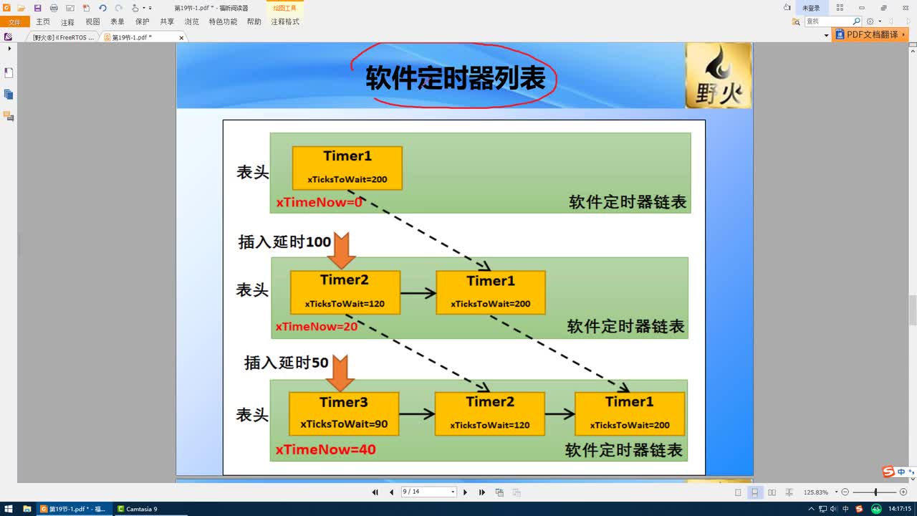This screenshot has width=917, height=516.
Task: Expand quick access toolbar customize arrow
Action: (150, 8)
